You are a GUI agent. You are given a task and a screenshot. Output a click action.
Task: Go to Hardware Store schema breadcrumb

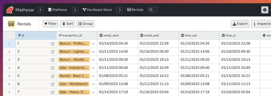(x=97, y=10)
